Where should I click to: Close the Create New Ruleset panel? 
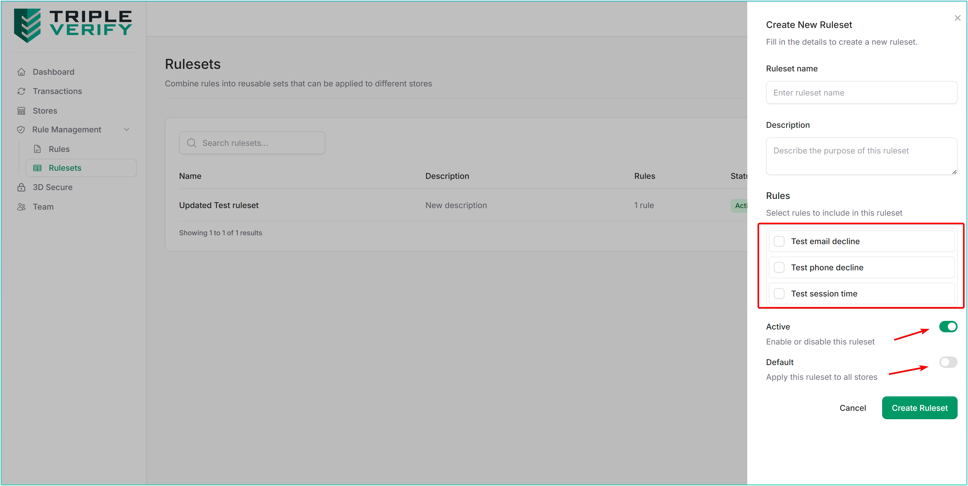click(957, 18)
